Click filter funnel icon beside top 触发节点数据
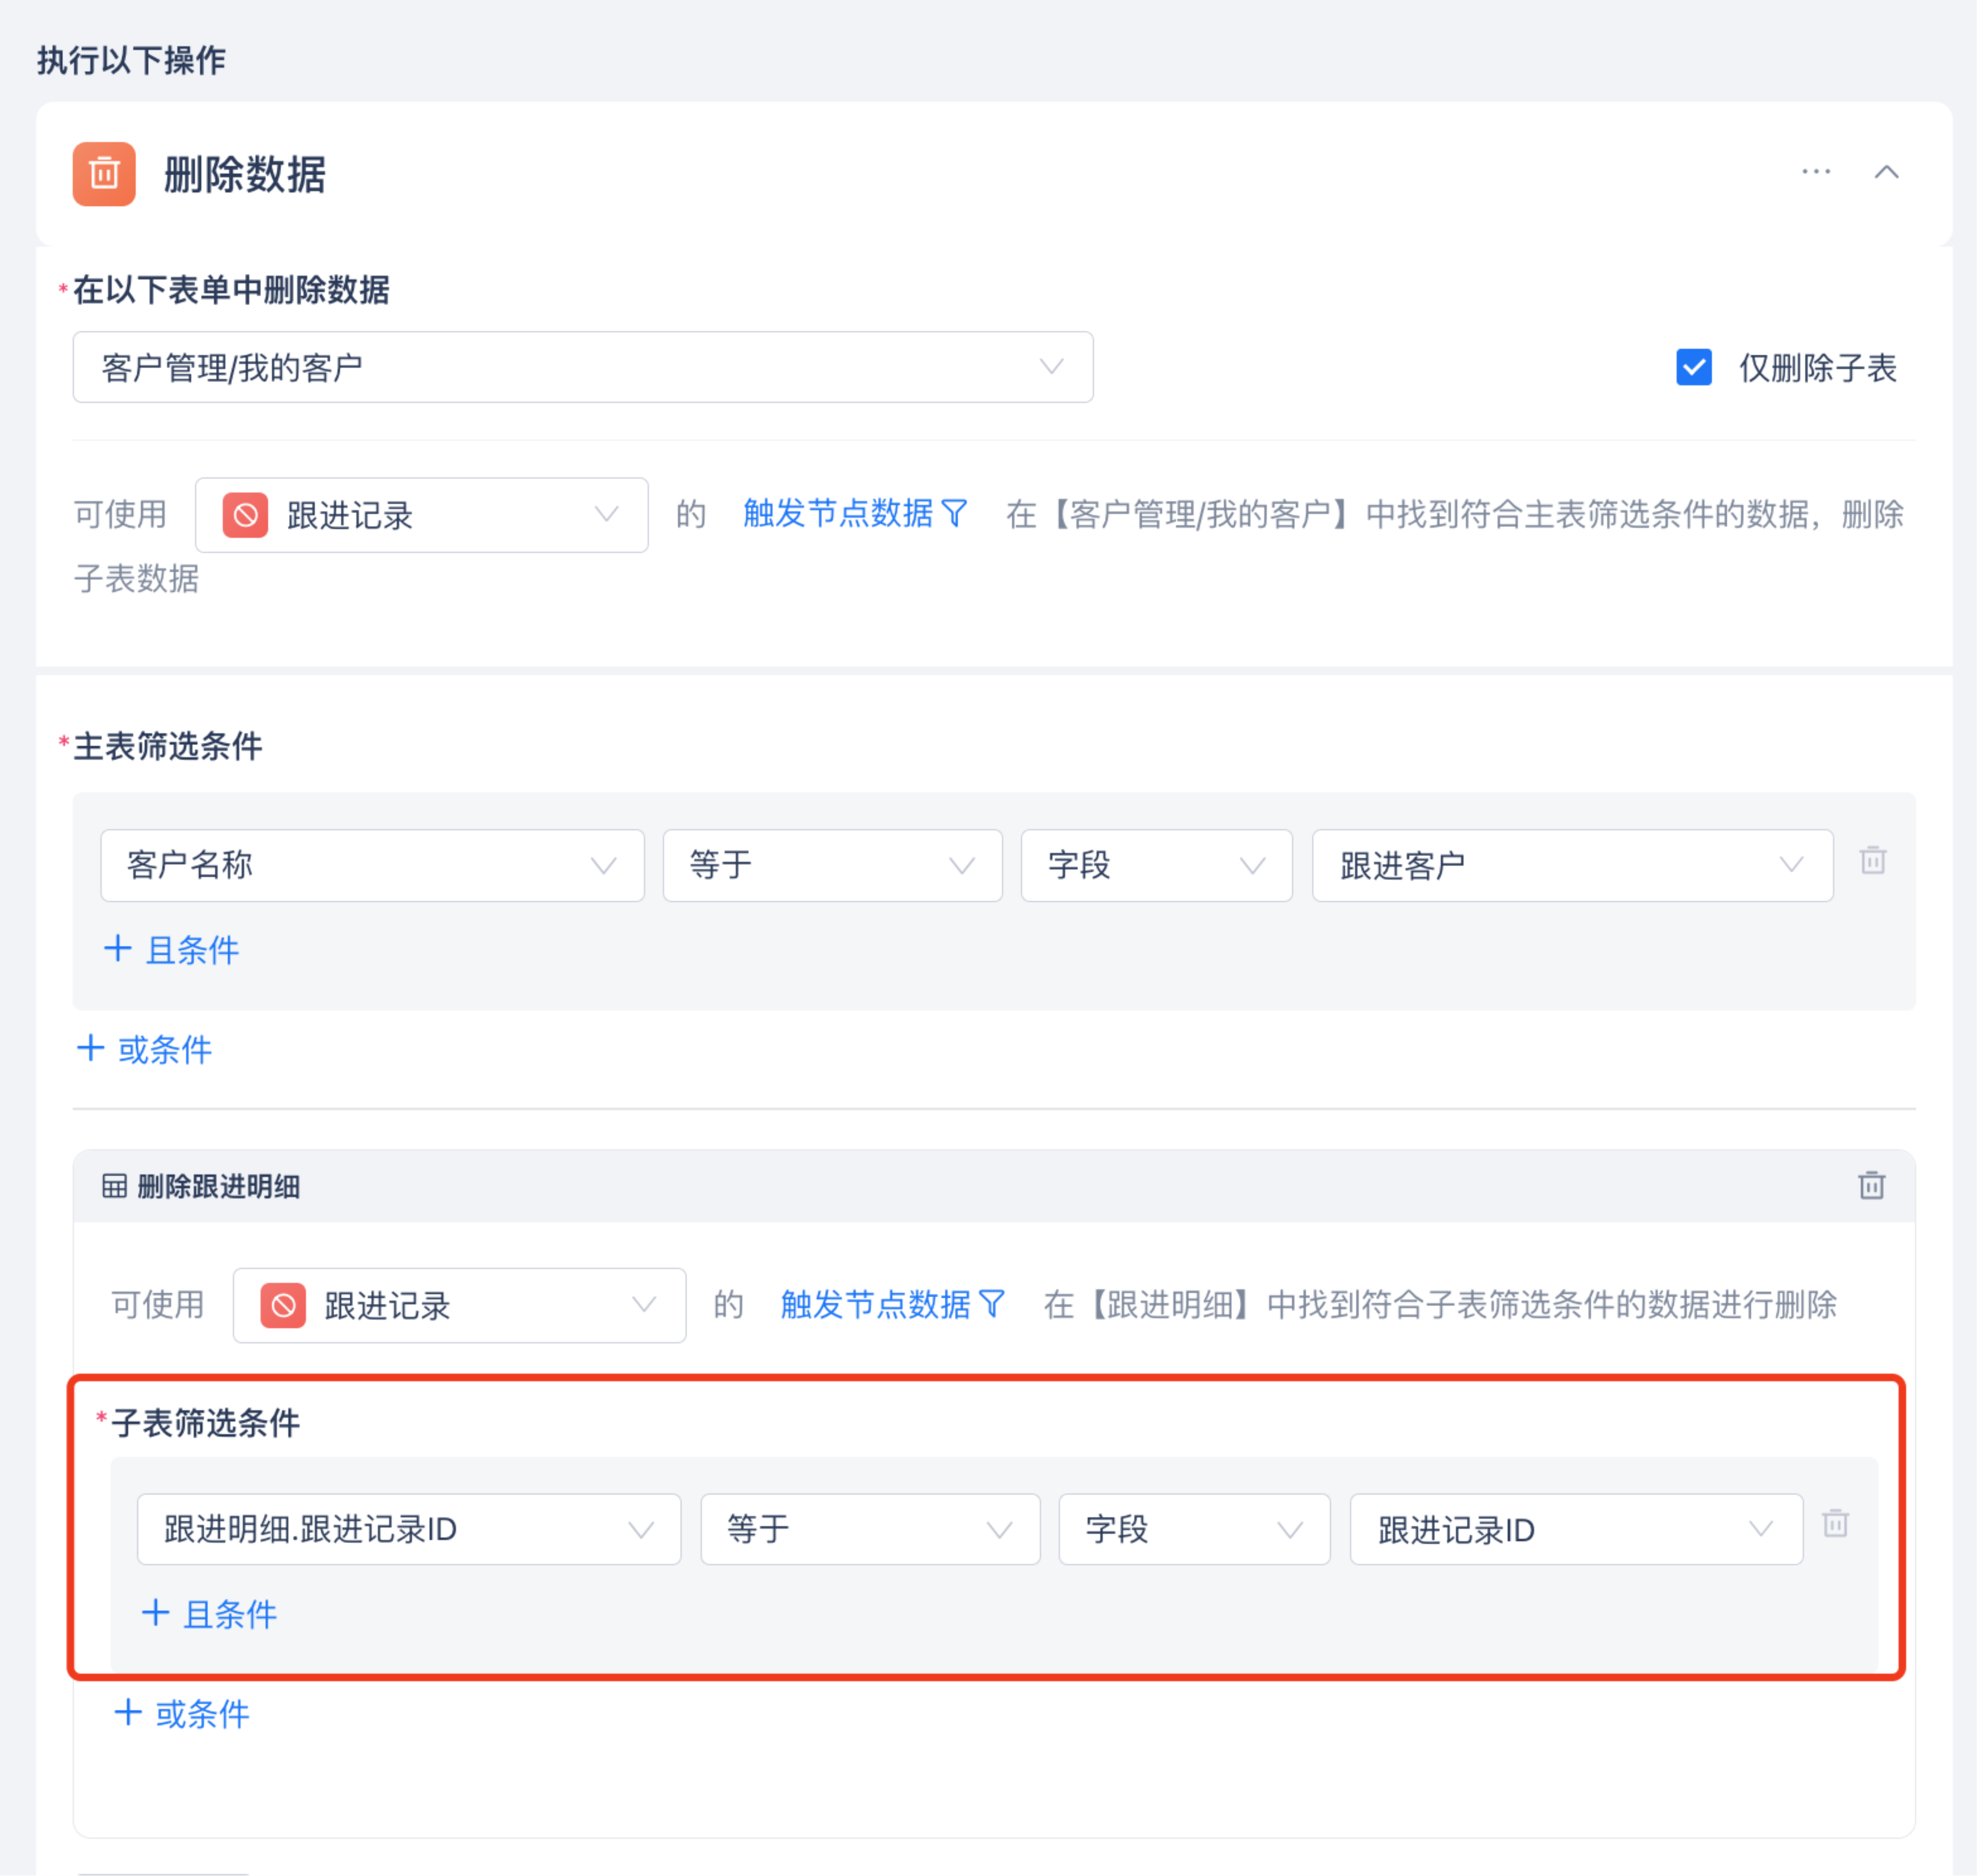This screenshot has width=1977, height=1876. (955, 514)
